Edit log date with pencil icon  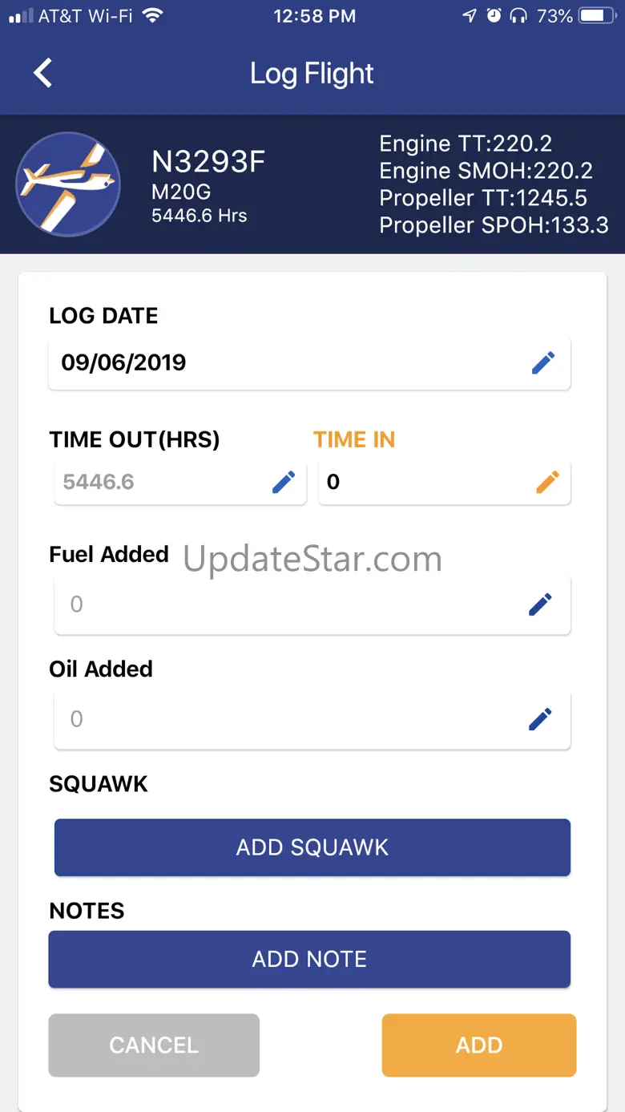click(x=542, y=363)
